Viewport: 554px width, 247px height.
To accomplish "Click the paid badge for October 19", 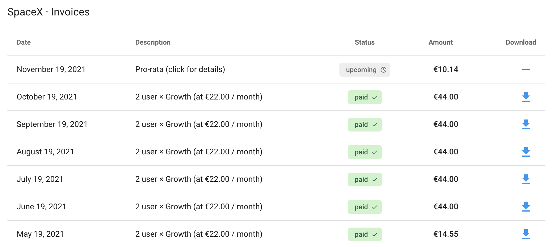I will pyautogui.click(x=365, y=97).
